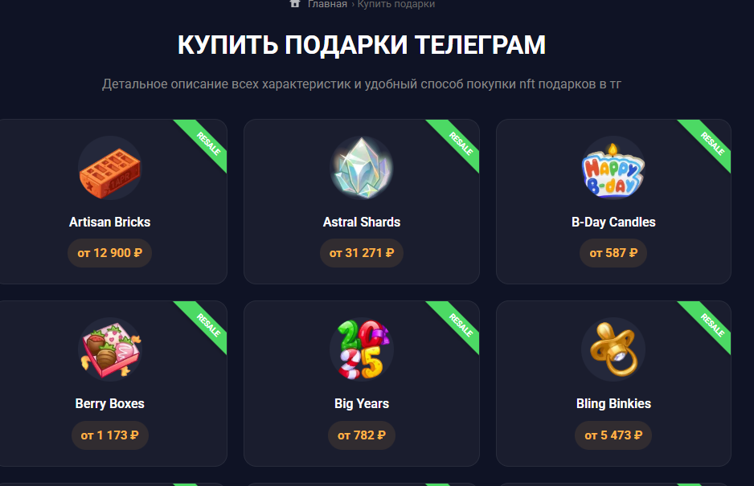This screenshot has height=486, width=754.
Task: Click the Astral Shards crystal icon
Action: coord(362,168)
